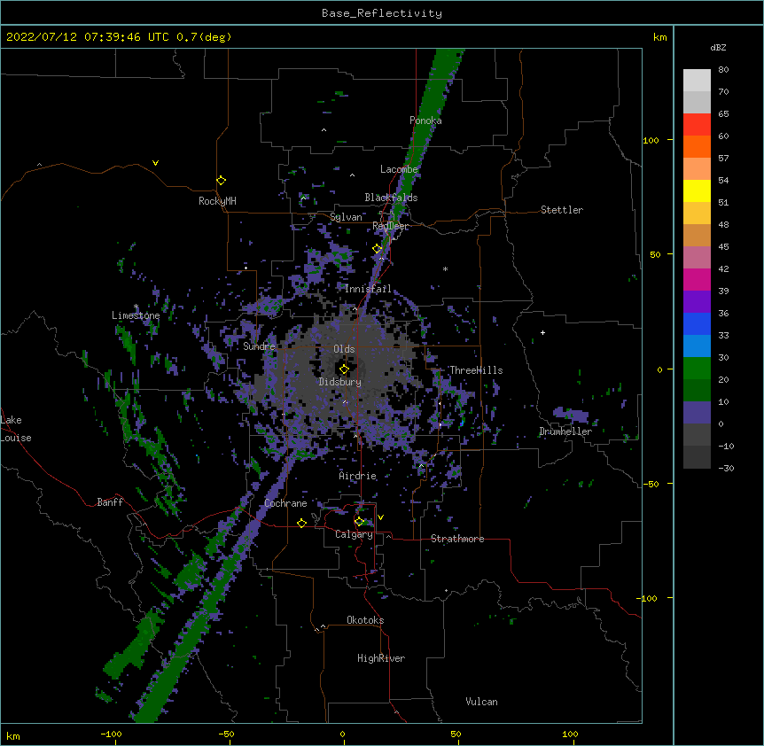
Task: Click the Airdrie city label
Action: (358, 476)
